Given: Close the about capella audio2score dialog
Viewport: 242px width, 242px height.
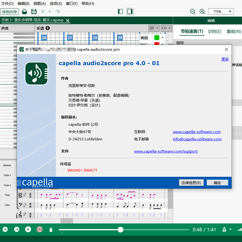Looking at the screenshot, I should [x=226, y=49].
